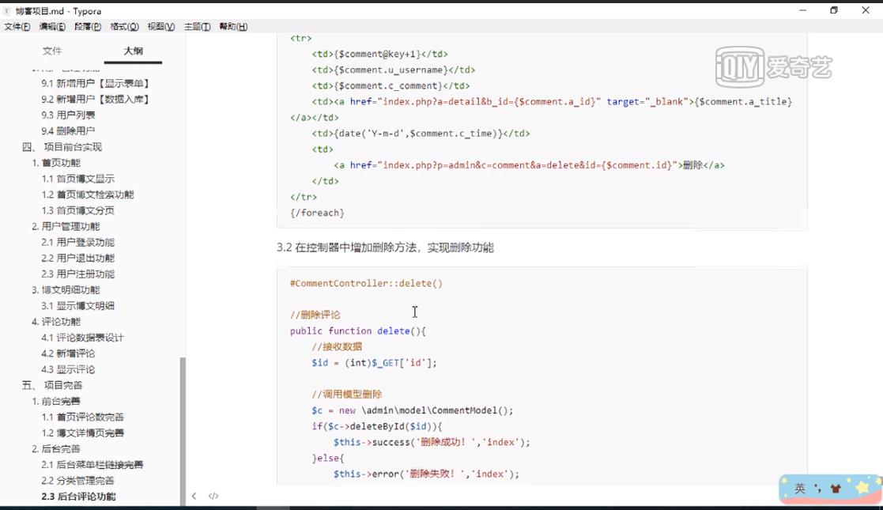This screenshot has width=883, height=510.
Task: Switch to the 文件 sidebar tab
Action: pos(53,51)
